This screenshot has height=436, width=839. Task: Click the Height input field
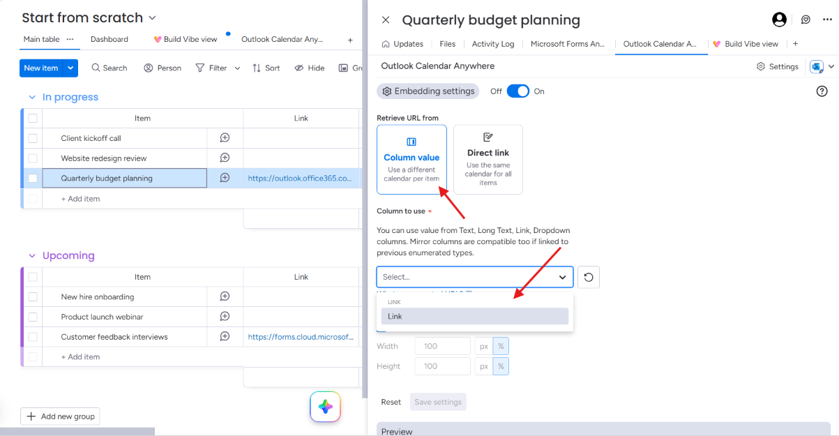click(443, 366)
